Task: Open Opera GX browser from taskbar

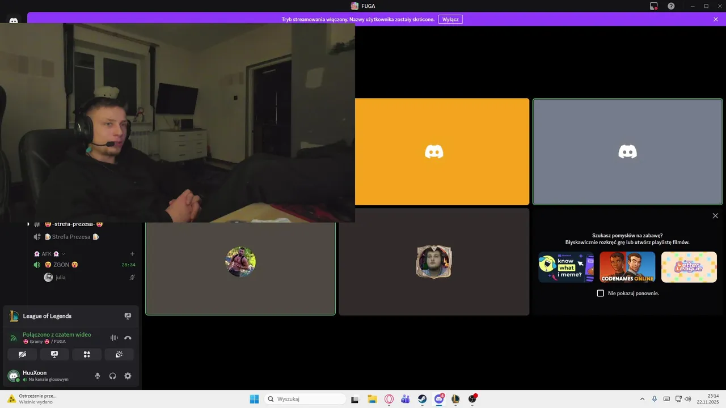Action: (x=389, y=399)
